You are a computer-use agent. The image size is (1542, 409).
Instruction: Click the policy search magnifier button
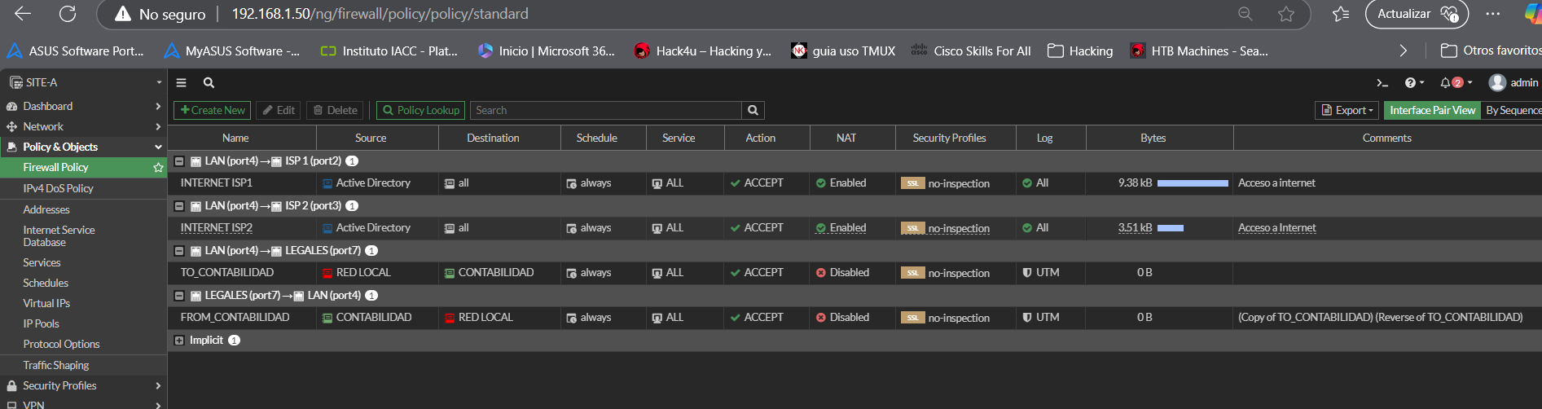coord(753,110)
